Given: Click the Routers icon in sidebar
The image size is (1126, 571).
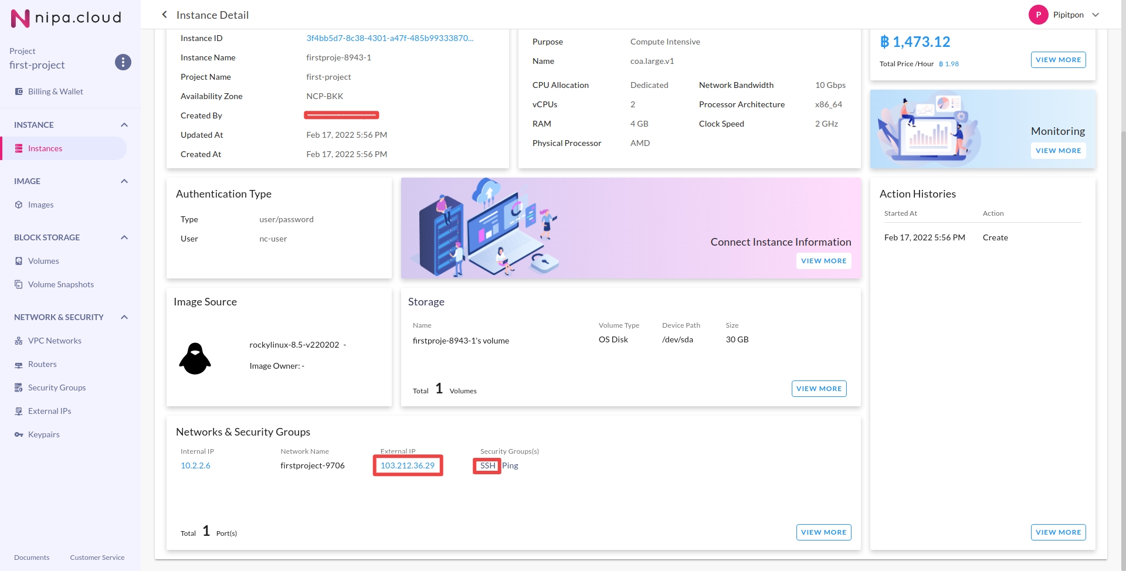Looking at the screenshot, I should (19, 365).
